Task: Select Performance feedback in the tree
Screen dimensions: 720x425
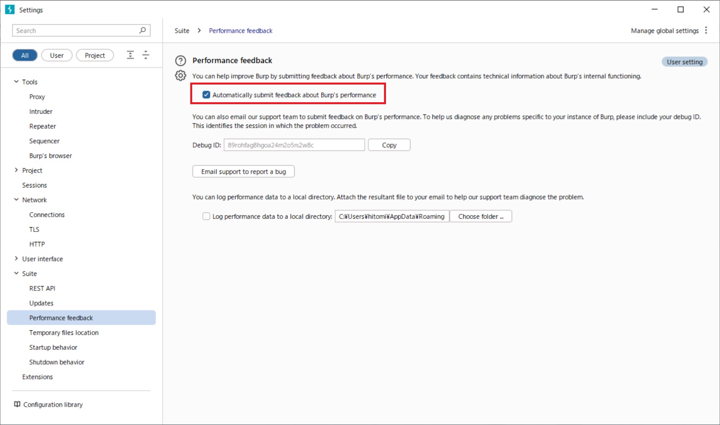Action: point(81,318)
